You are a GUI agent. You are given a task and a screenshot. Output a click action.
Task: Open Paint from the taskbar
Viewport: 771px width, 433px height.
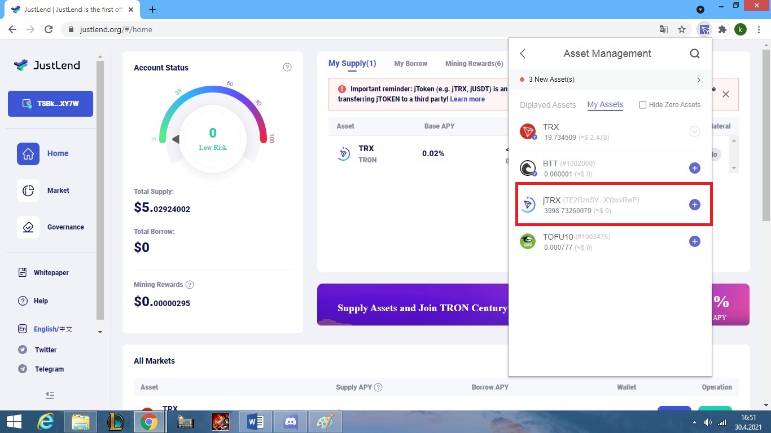[x=326, y=422]
